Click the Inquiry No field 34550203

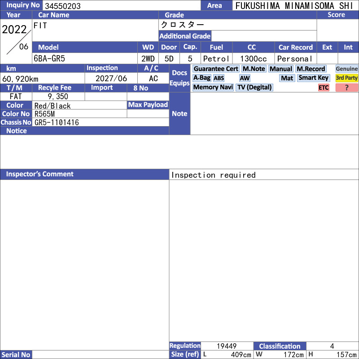121,6
